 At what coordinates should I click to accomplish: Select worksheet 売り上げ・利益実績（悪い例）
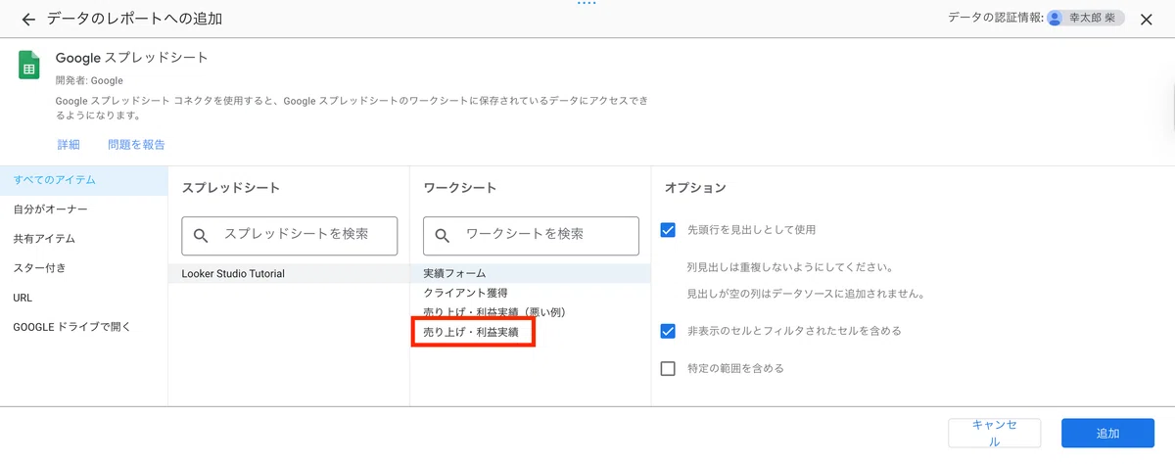click(531, 312)
